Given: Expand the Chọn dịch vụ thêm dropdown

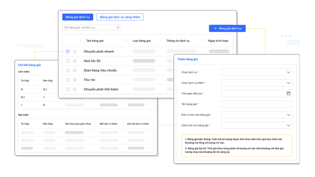Looking at the screenshot, I should pyautogui.click(x=288, y=83).
